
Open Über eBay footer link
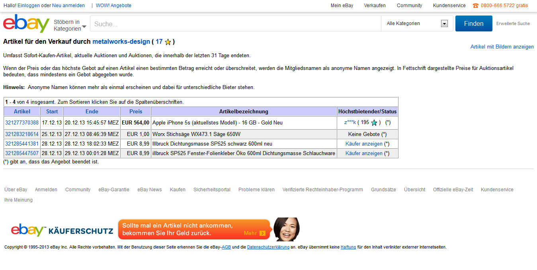16,190
